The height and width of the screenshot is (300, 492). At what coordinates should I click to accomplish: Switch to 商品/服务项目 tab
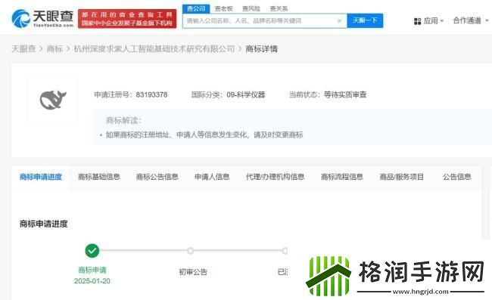click(x=402, y=177)
